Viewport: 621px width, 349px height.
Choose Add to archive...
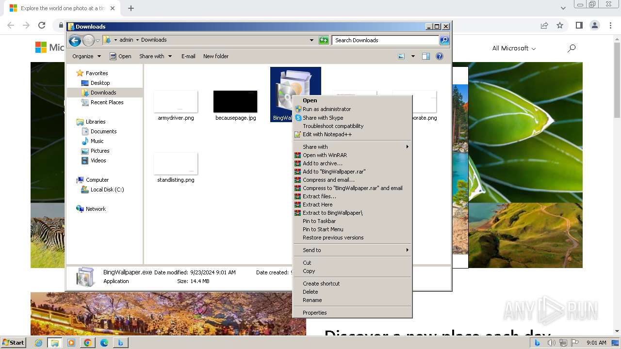(353, 163)
